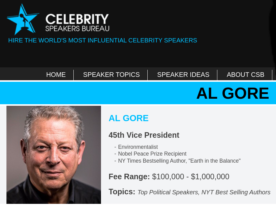
Task: Click the 'Topics:' label
Action: coord(122,192)
